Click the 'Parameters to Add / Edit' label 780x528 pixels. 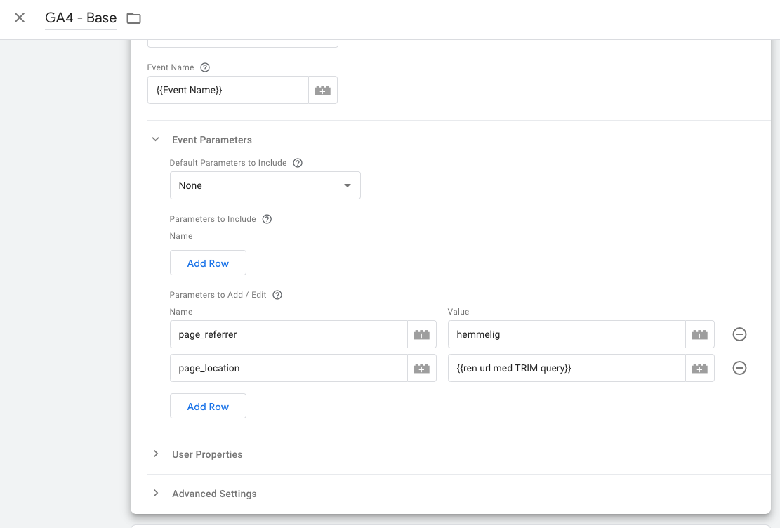tap(218, 295)
